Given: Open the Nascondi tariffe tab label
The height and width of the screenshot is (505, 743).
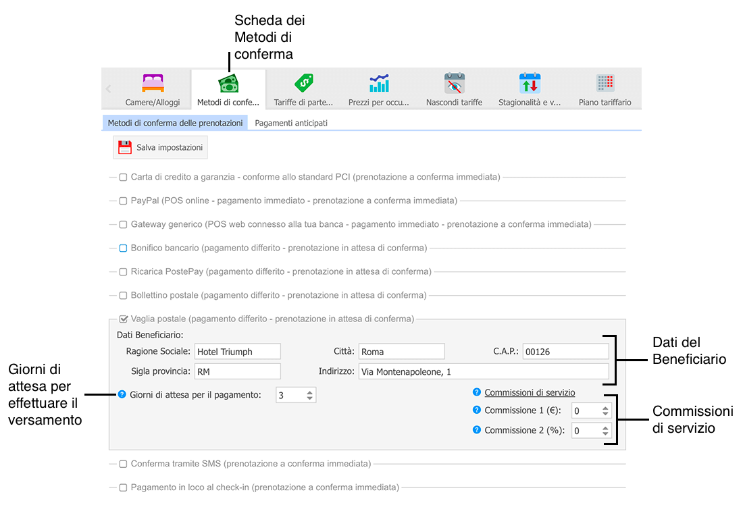Looking at the screenshot, I should pyautogui.click(x=454, y=103).
